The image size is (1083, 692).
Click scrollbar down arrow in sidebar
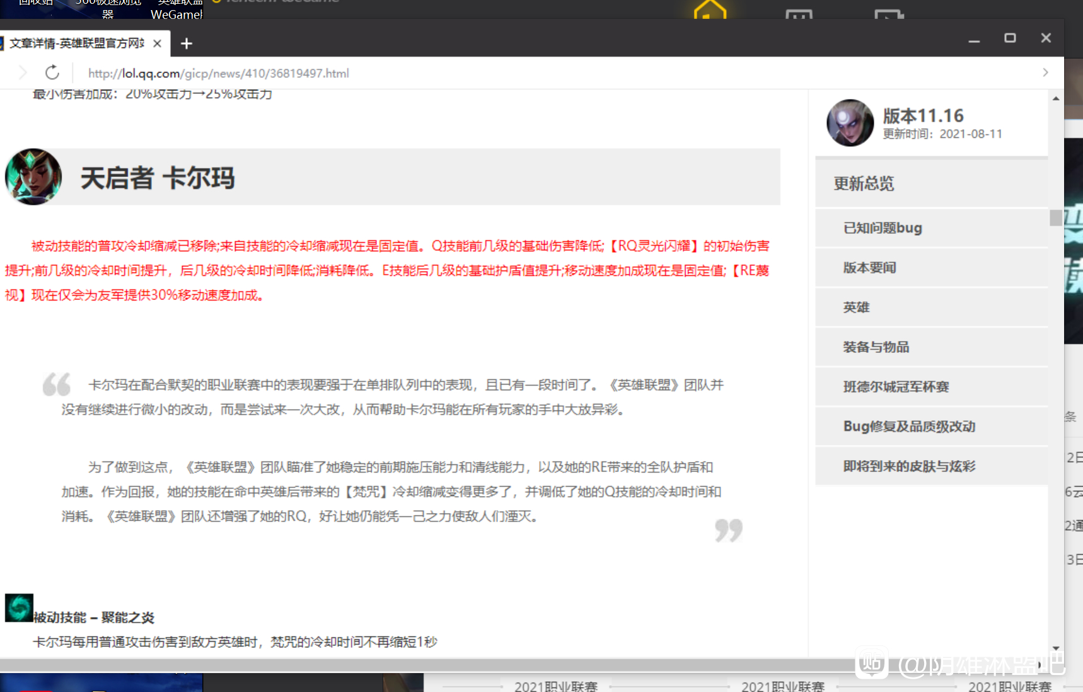pyautogui.click(x=1056, y=648)
